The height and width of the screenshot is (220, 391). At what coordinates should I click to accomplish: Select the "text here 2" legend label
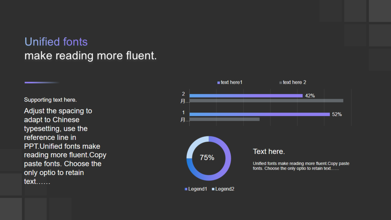pos(294,82)
